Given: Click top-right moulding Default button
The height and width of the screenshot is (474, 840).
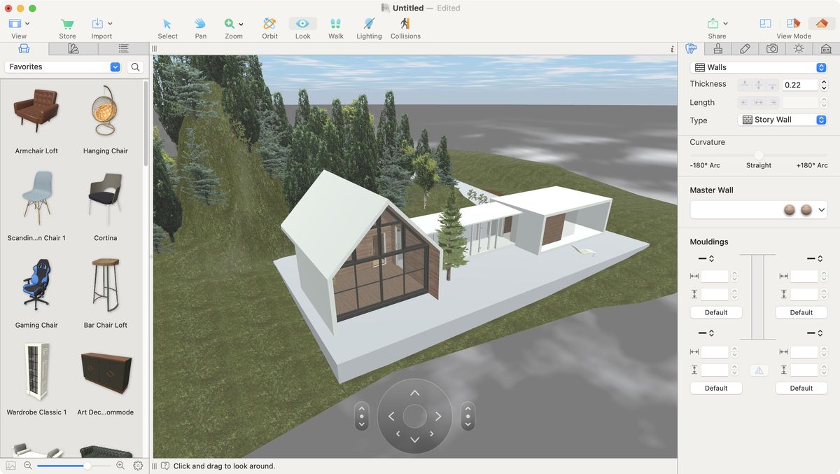Looking at the screenshot, I should pyautogui.click(x=801, y=312).
